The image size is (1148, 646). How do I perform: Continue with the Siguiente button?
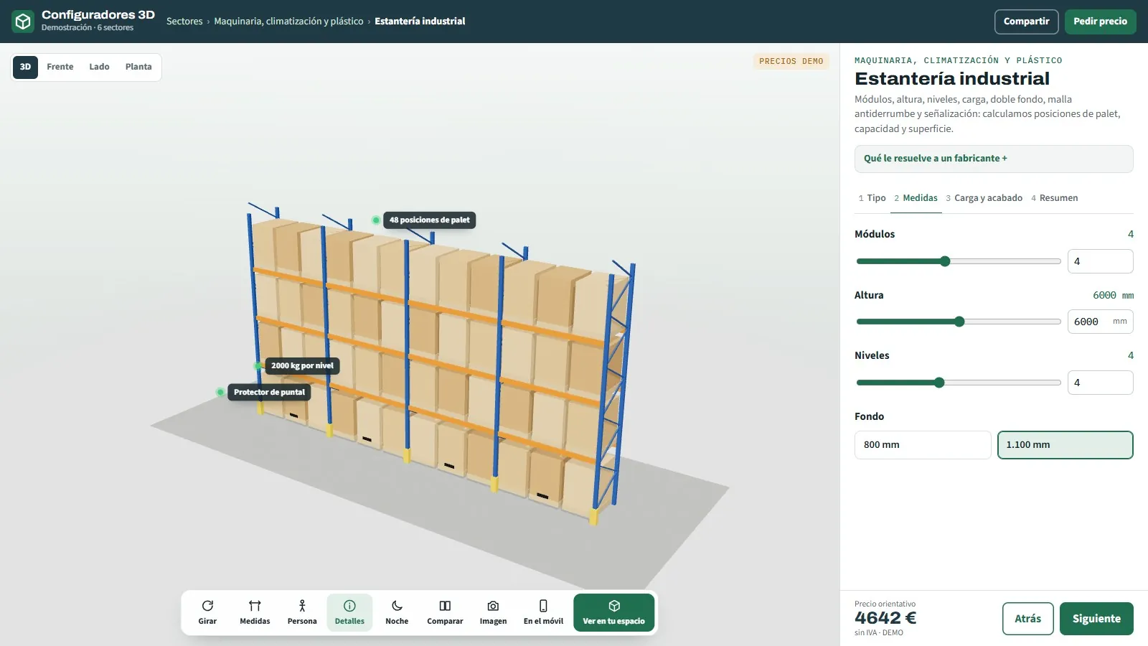coord(1096,619)
